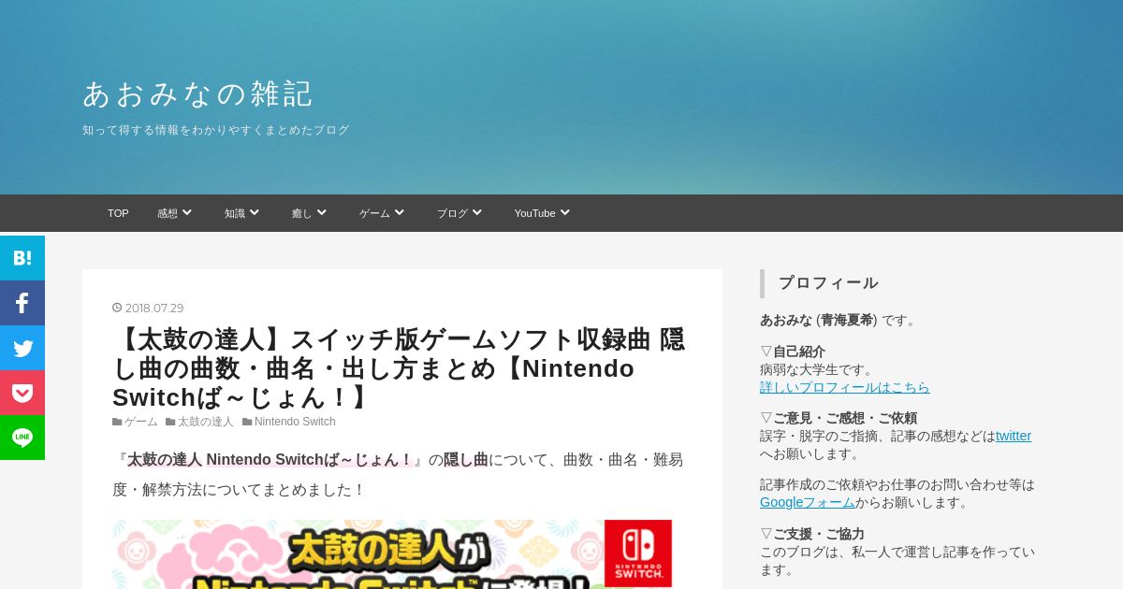The height and width of the screenshot is (589, 1123).
Task: Expand the ゲーム dropdown chevron
Action: [x=399, y=212]
